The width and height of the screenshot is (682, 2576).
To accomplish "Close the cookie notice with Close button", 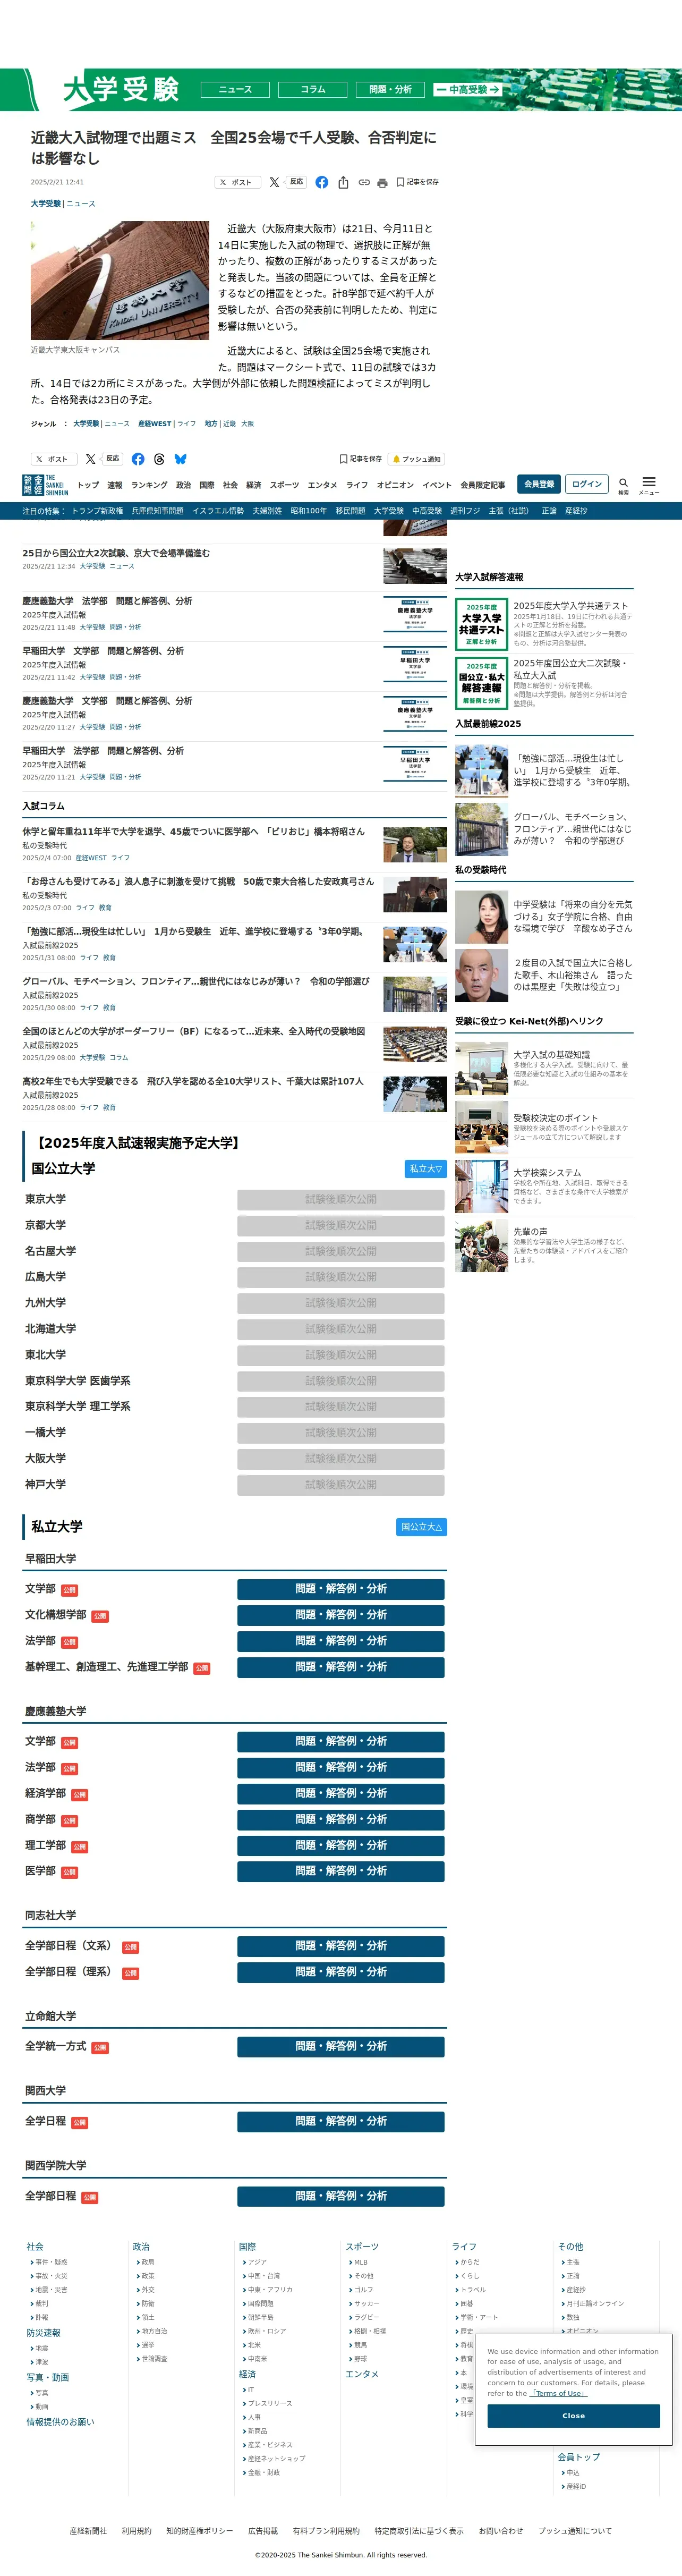I will click(x=573, y=2416).
